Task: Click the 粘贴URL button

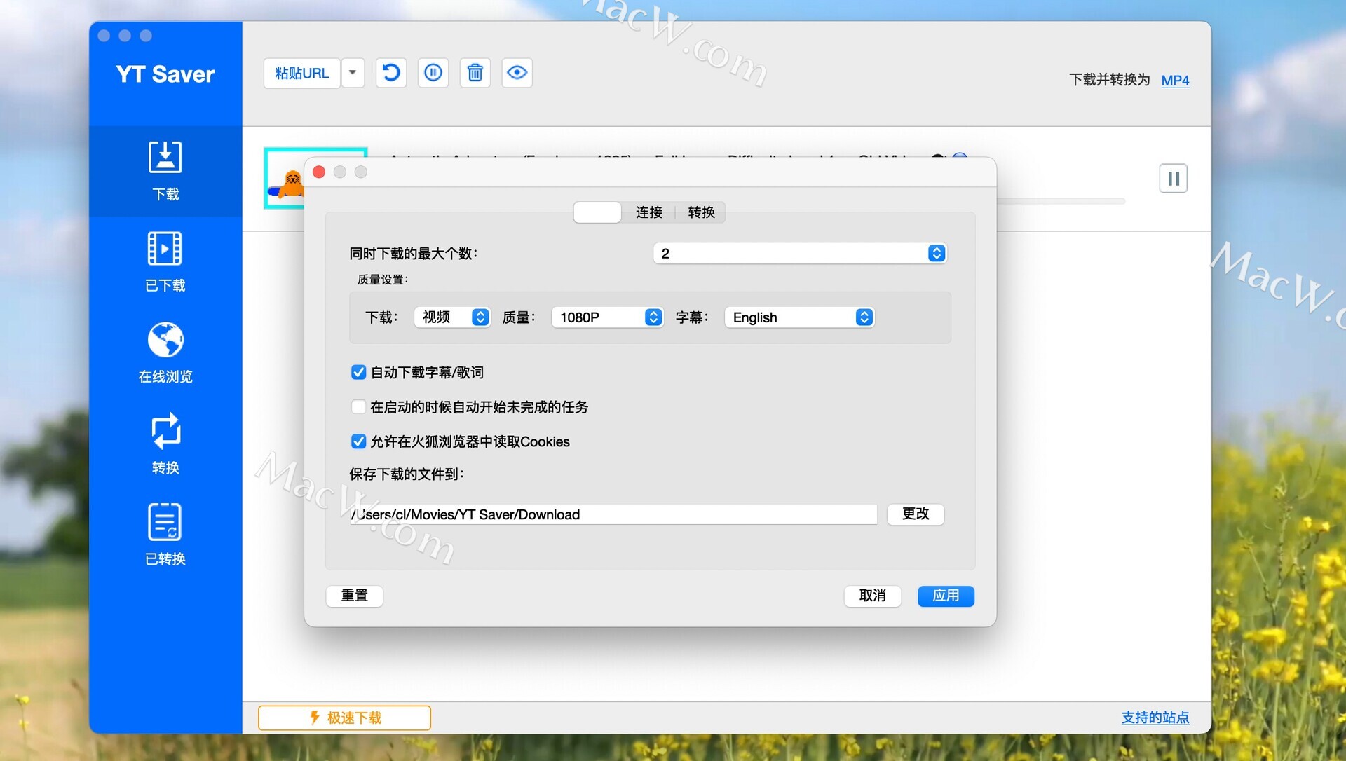Action: pos(302,73)
